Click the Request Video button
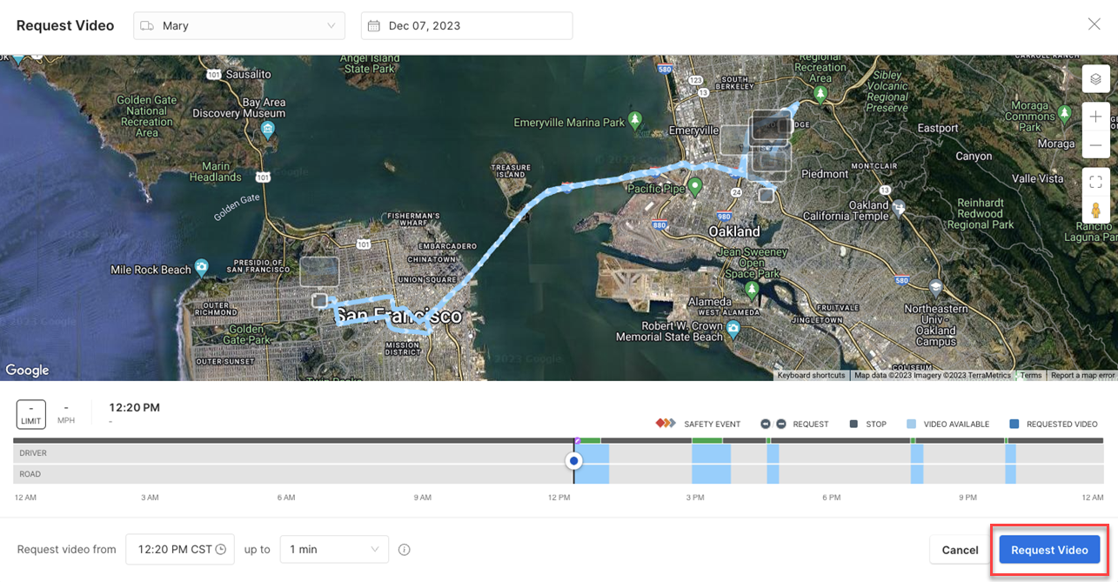 point(1048,550)
